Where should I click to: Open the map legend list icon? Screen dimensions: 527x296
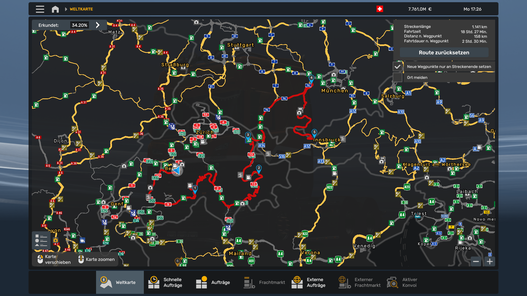click(x=41, y=240)
